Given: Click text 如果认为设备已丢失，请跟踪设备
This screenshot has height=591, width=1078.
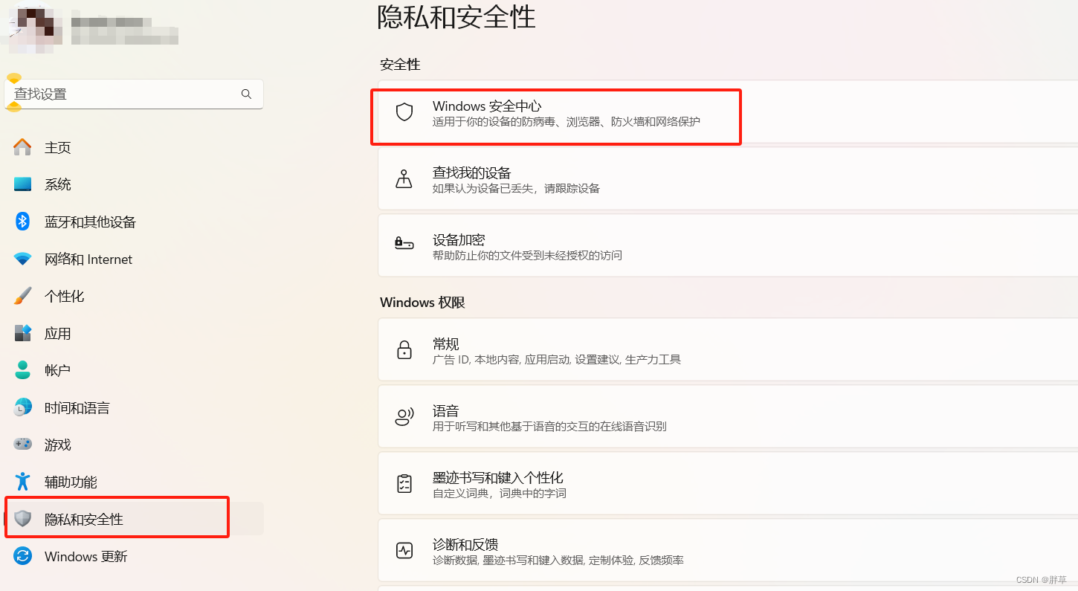Looking at the screenshot, I should tap(516, 189).
